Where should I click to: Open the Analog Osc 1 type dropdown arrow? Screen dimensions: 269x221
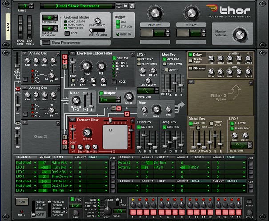tap(25, 53)
